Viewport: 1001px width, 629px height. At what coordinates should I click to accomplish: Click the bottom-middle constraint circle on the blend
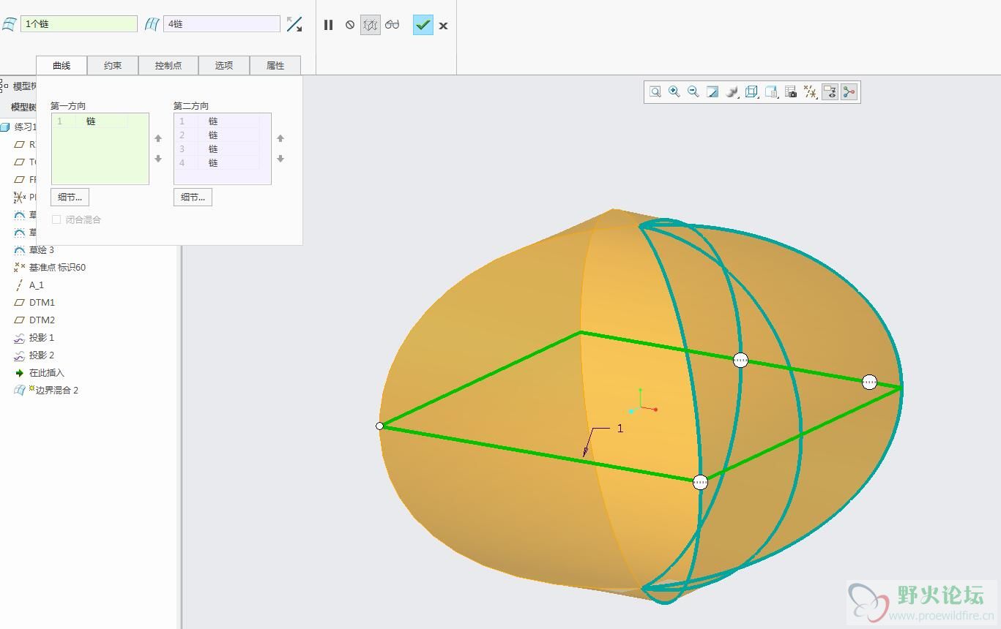pos(700,482)
